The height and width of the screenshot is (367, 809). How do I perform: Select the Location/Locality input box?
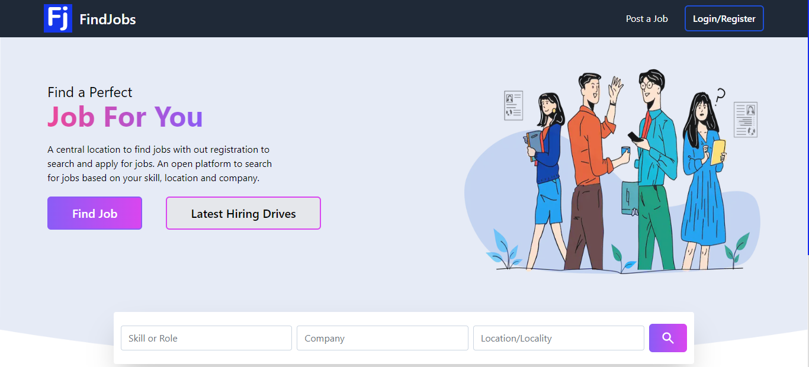[x=558, y=337]
